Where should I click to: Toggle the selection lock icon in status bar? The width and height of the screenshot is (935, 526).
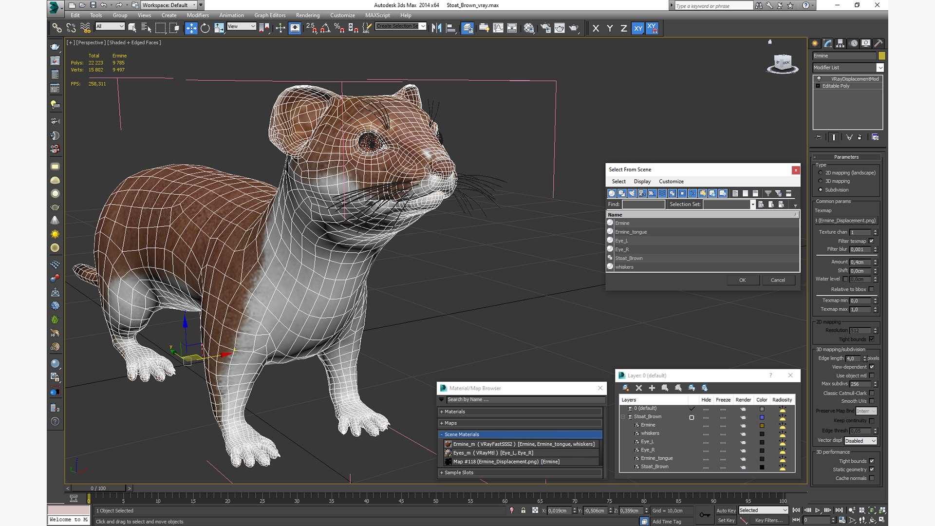(523, 510)
